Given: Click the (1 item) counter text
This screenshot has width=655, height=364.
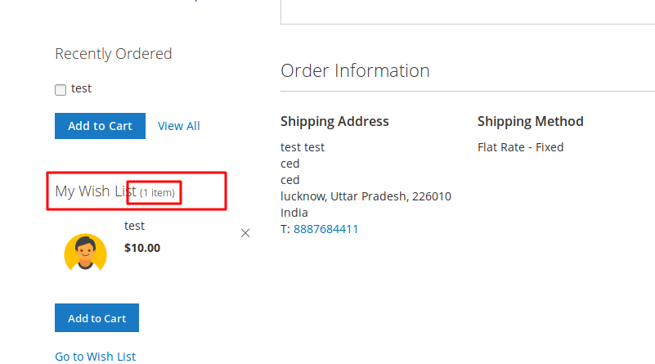Looking at the screenshot, I should 157,193.
